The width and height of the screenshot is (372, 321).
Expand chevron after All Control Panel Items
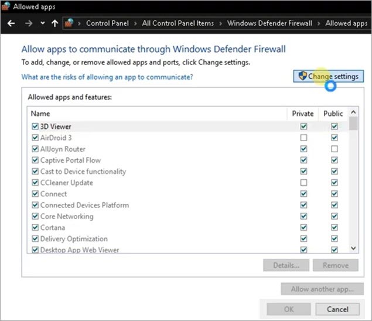click(x=221, y=23)
